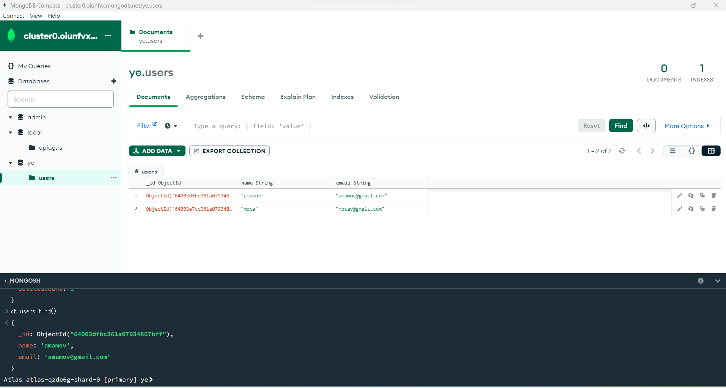Clone the amamov document
This screenshot has width=726, height=388.
click(x=702, y=196)
